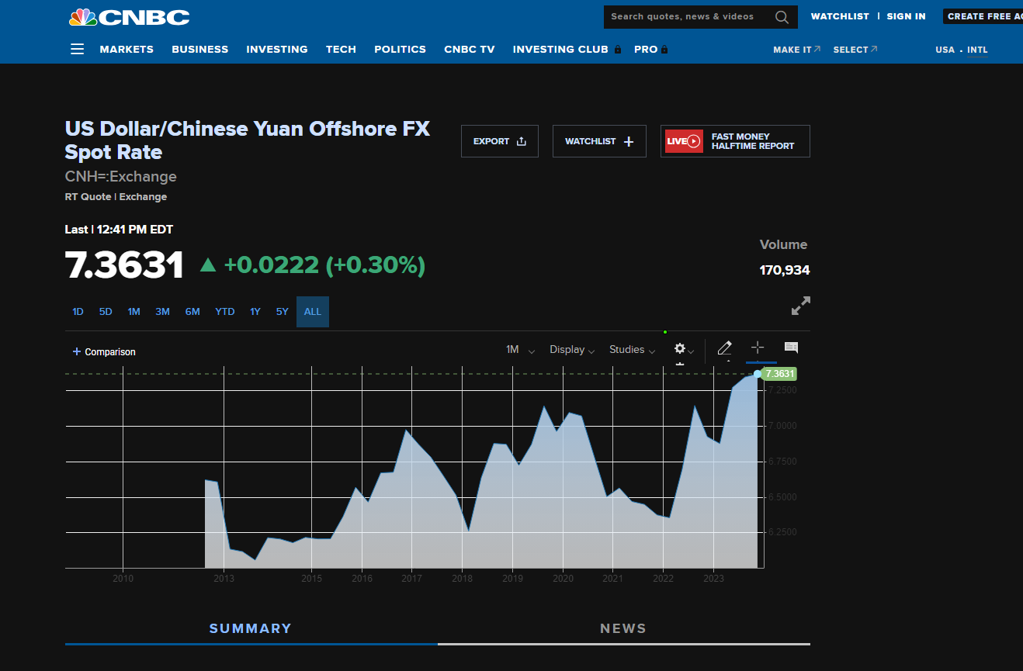The width and height of the screenshot is (1023, 671).
Task: Select the YTD time range
Action: pyautogui.click(x=225, y=312)
